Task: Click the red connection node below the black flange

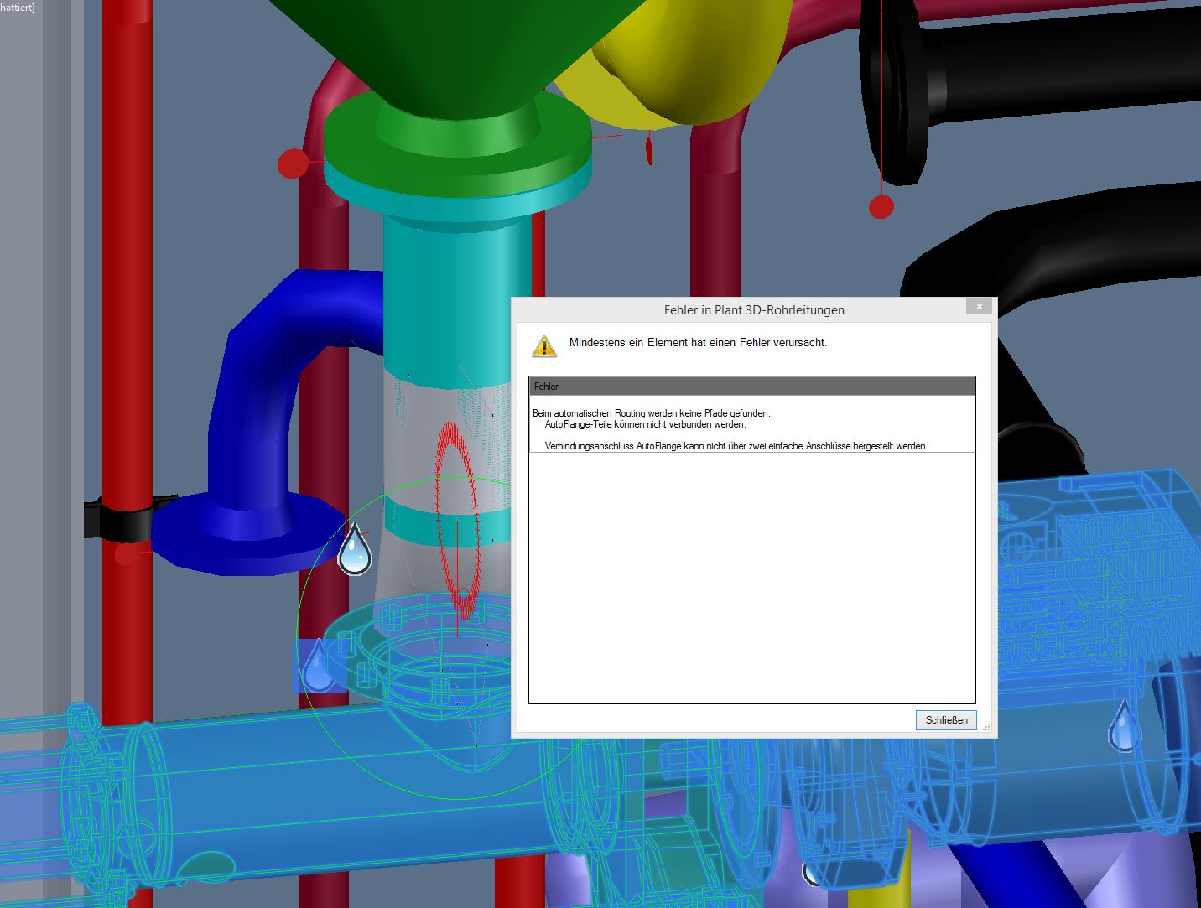Action: coord(881,206)
